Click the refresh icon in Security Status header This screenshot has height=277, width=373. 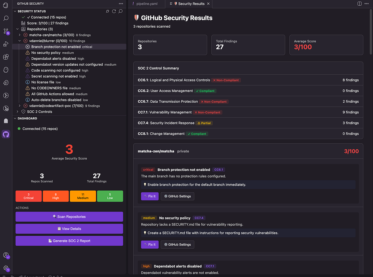click(114, 11)
